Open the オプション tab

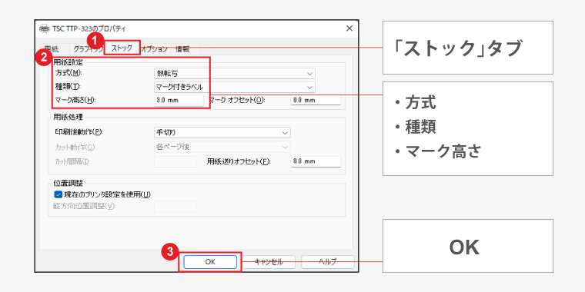tap(155, 48)
